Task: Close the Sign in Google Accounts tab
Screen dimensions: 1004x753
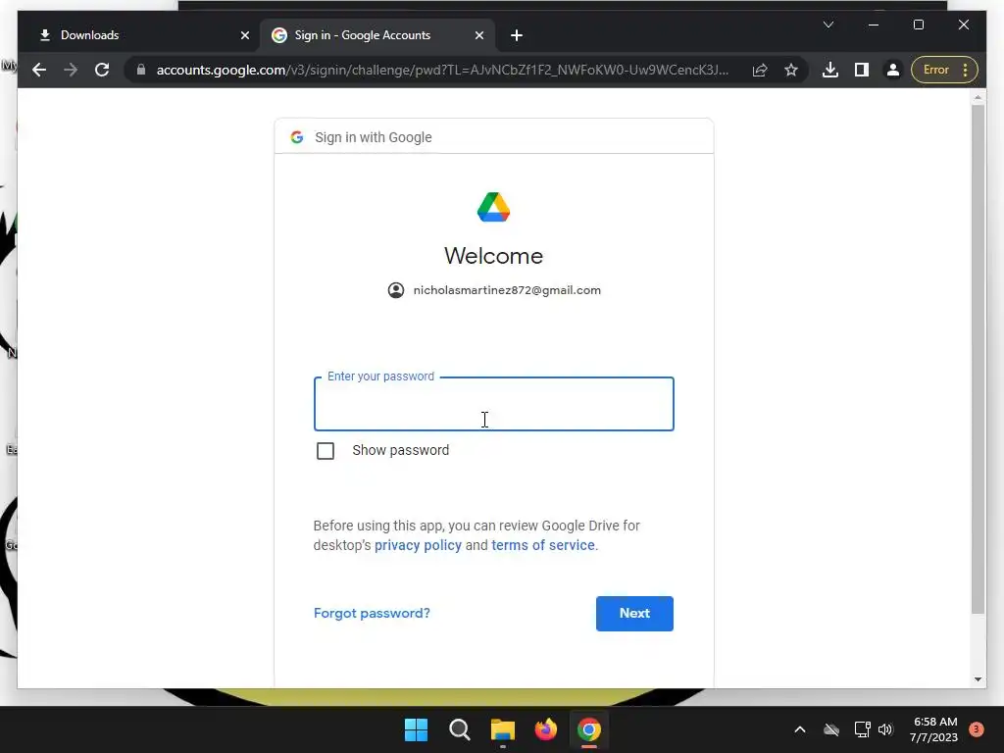Action: [x=478, y=35]
